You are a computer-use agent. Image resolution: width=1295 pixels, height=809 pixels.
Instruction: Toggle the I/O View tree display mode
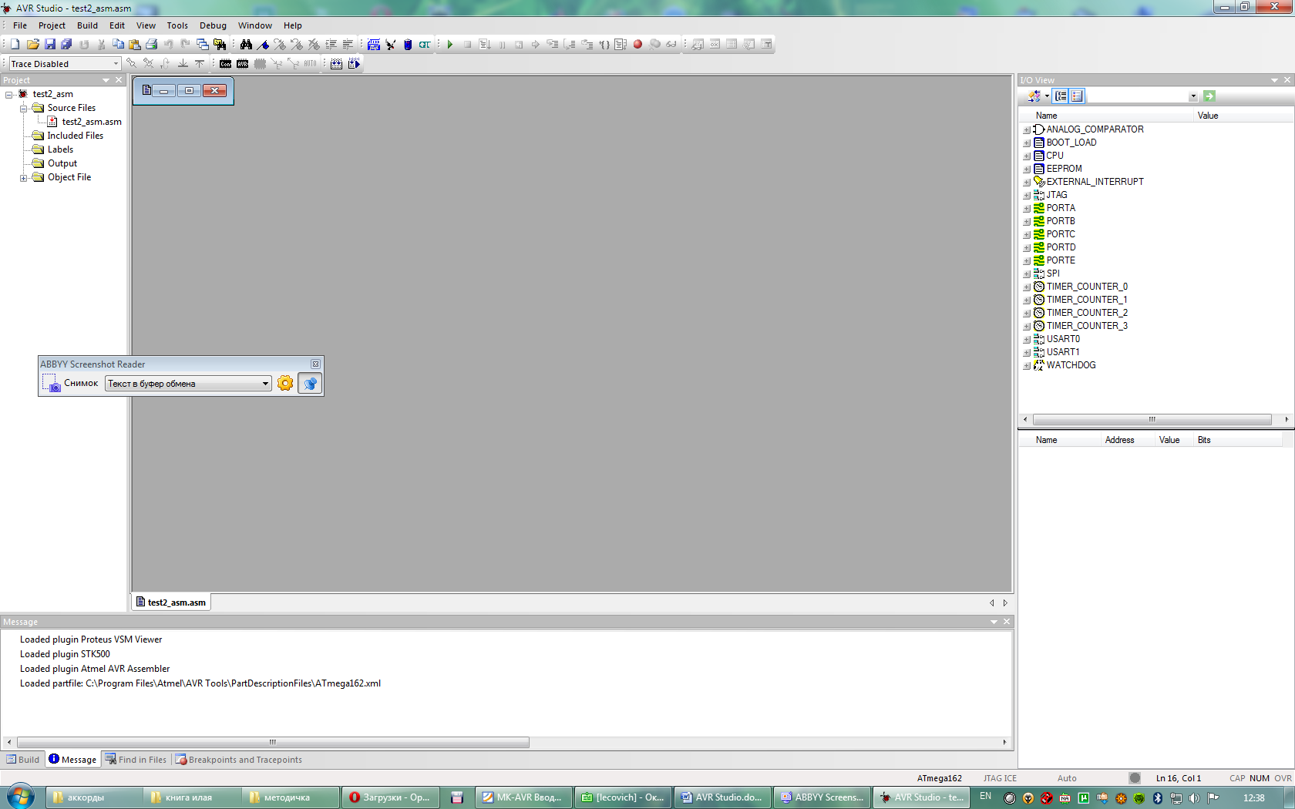(x=1061, y=96)
